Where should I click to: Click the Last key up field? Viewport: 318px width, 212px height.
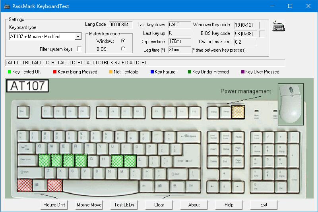pyautogui.click(x=180, y=33)
